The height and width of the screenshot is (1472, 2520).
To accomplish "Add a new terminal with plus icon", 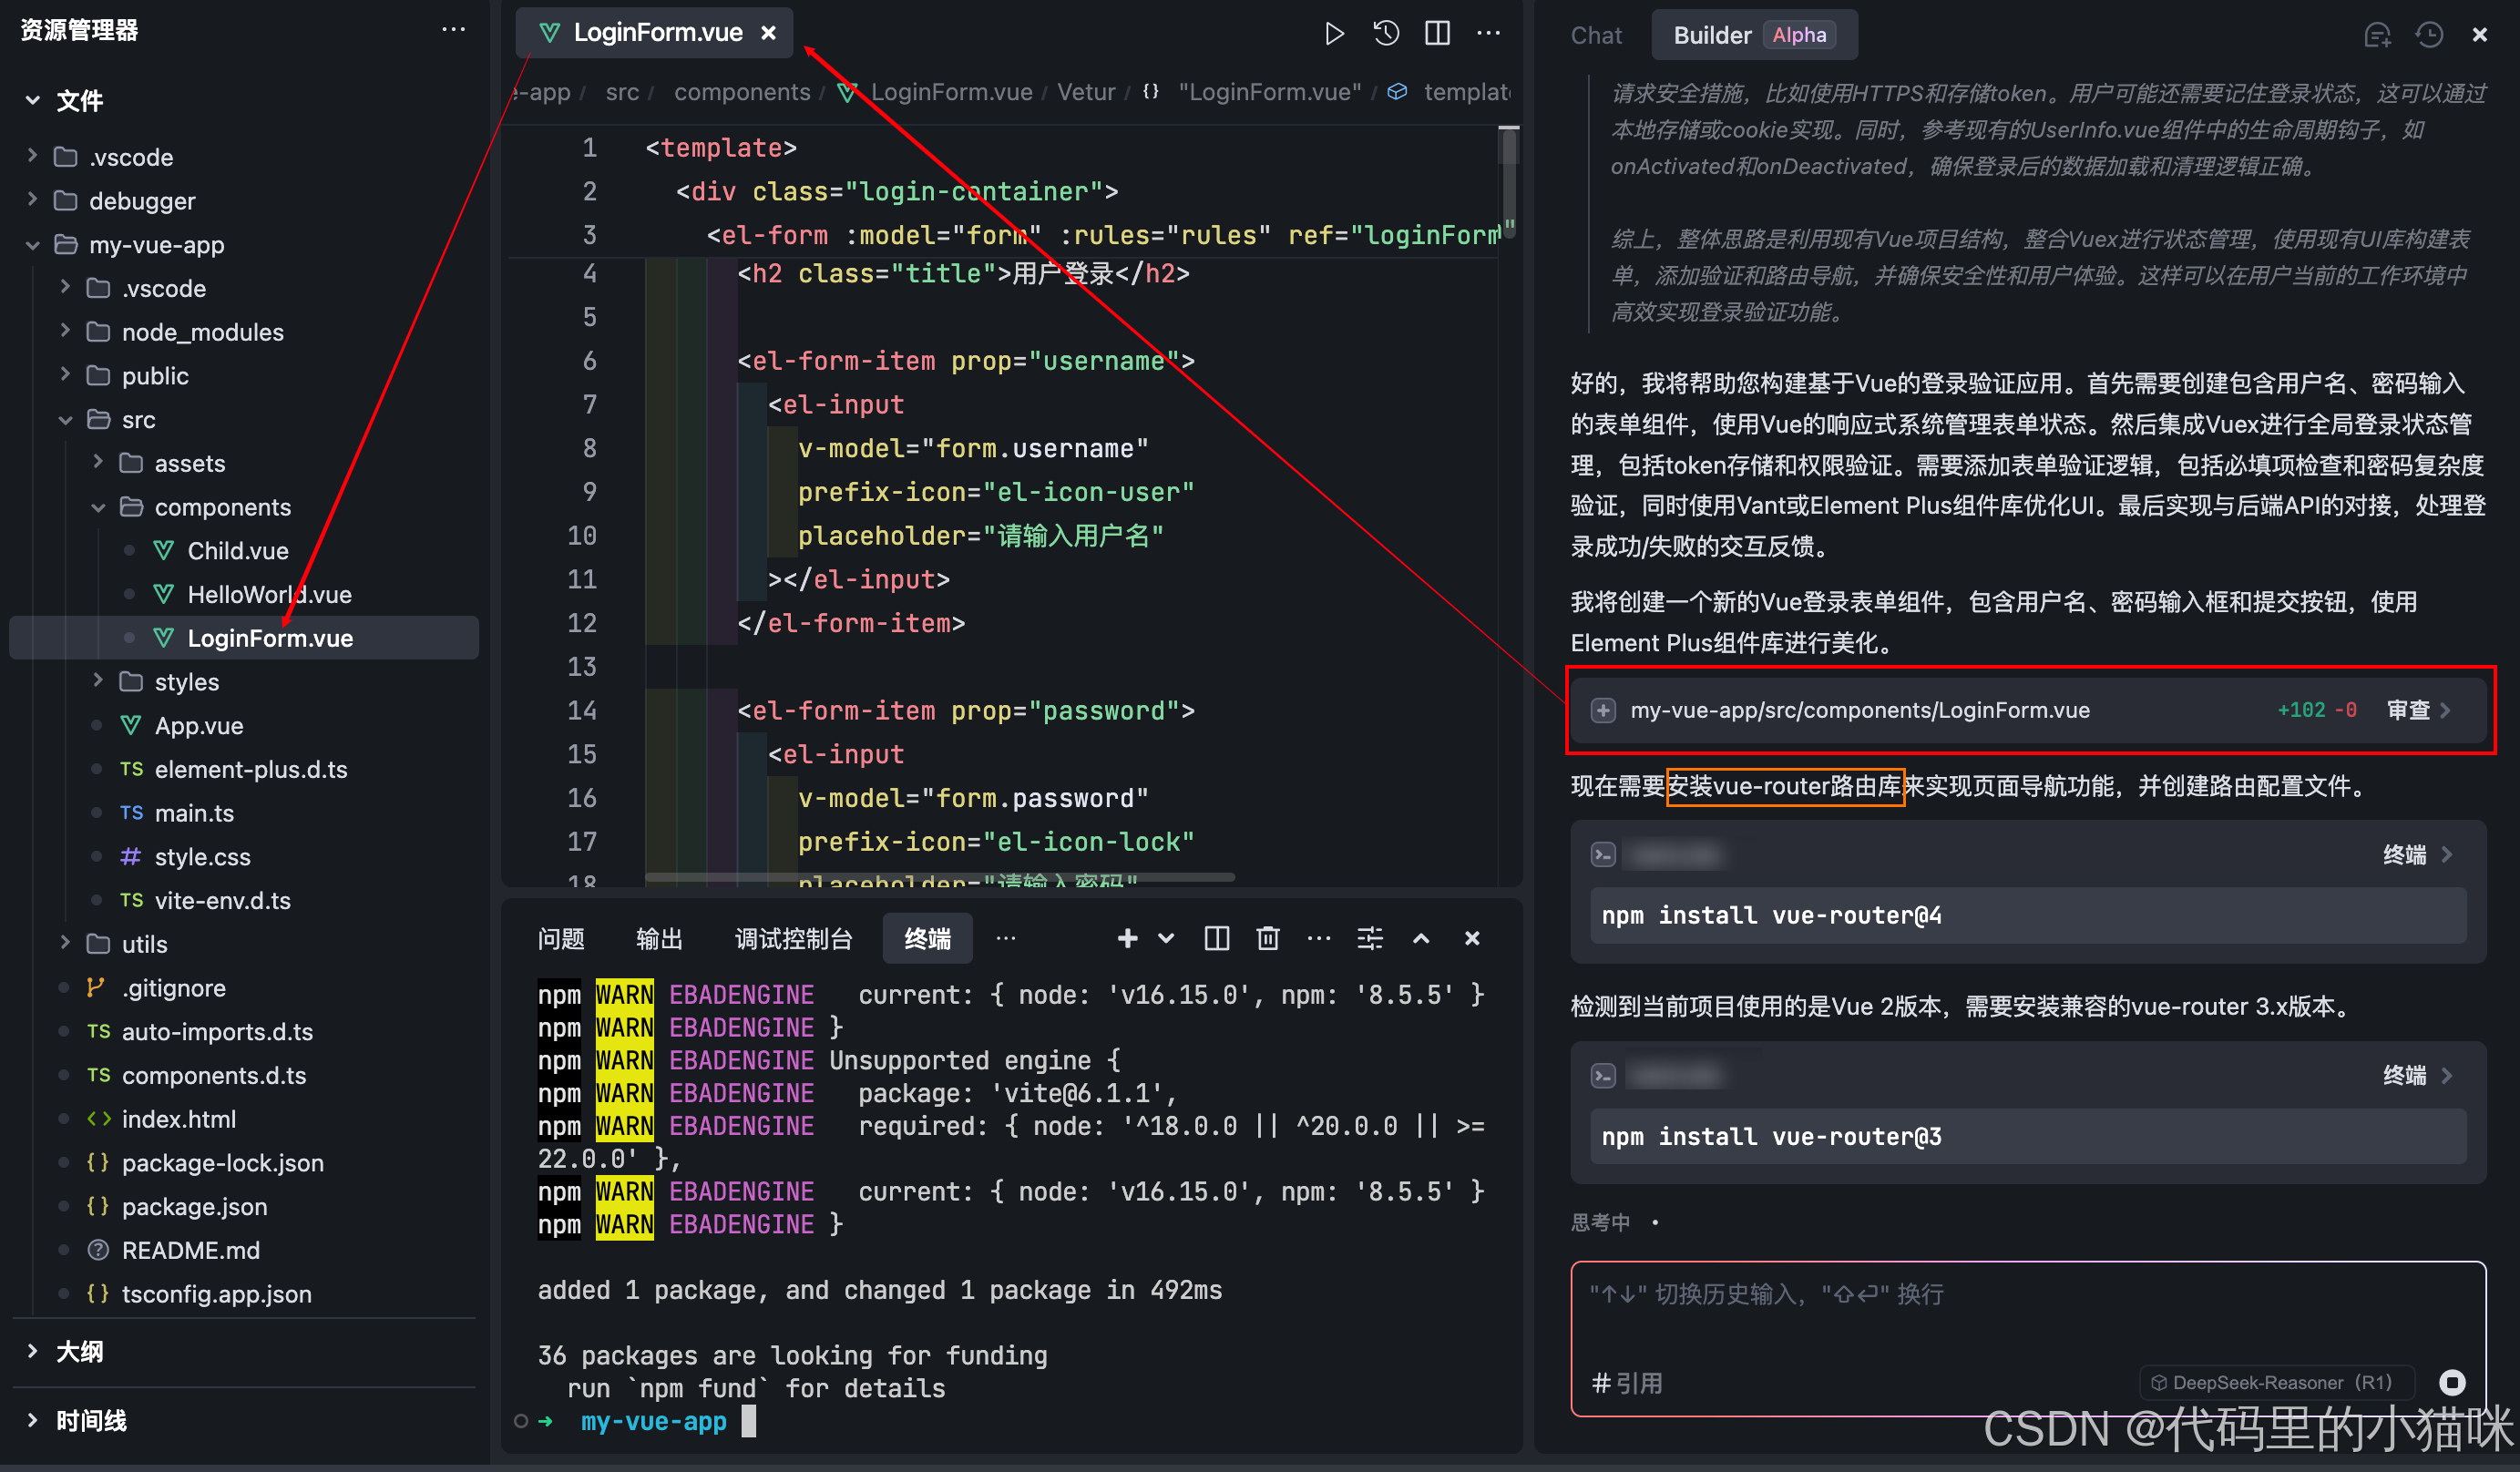I will (1127, 938).
